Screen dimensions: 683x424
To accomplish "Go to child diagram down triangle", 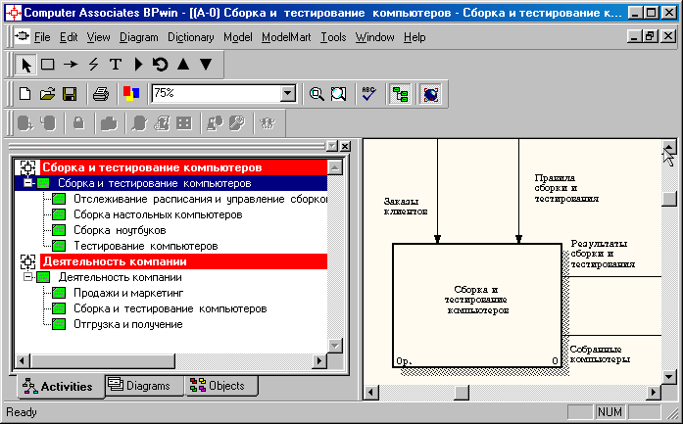I will tap(206, 65).
